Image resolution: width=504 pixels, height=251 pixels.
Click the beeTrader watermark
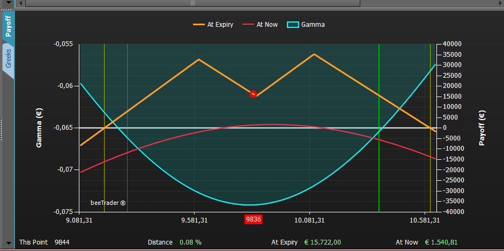(108, 203)
